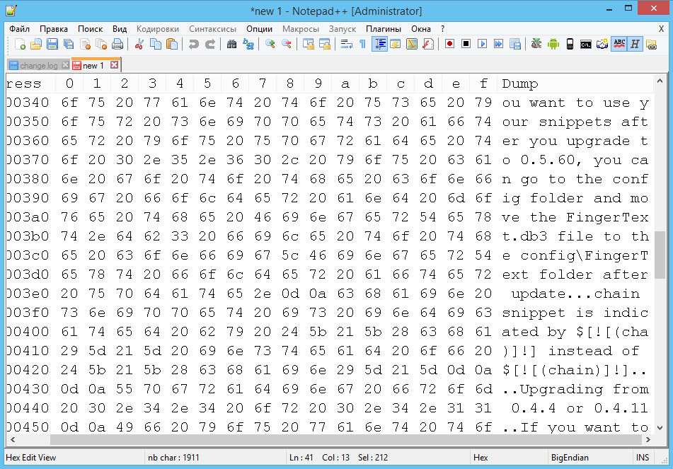Screen dimensions: 673x469
Task: Zoom in with the magnifier plus icon
Action: click(x=270, y=44)
